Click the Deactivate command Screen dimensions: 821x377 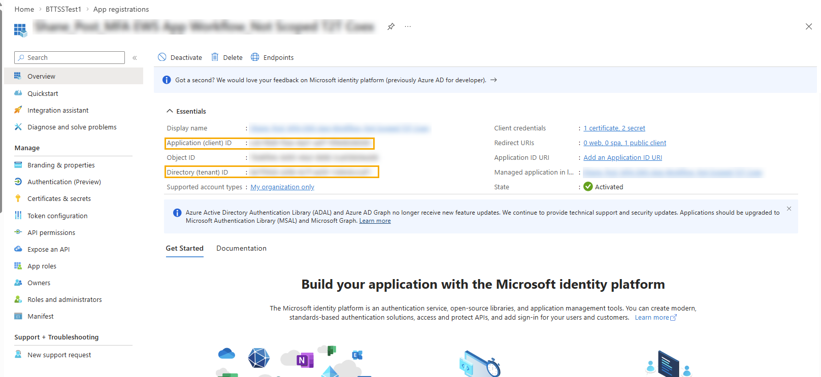point(180,57)
